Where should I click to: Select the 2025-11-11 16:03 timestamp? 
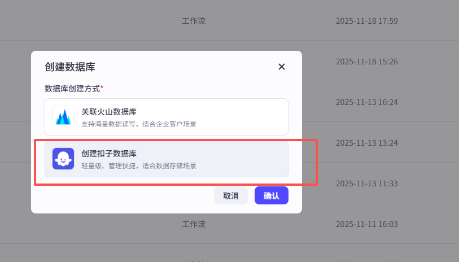(x=367, y=224)
